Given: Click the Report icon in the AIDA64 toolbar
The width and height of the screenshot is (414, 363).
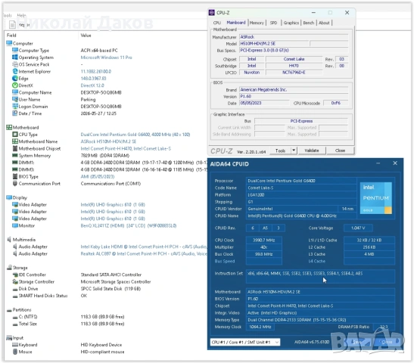Looking at the screenshot, I should click(12, 25).
